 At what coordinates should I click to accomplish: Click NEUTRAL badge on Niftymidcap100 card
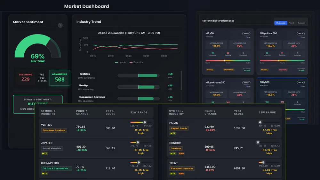pyautogui.click(x=264, y=70)
